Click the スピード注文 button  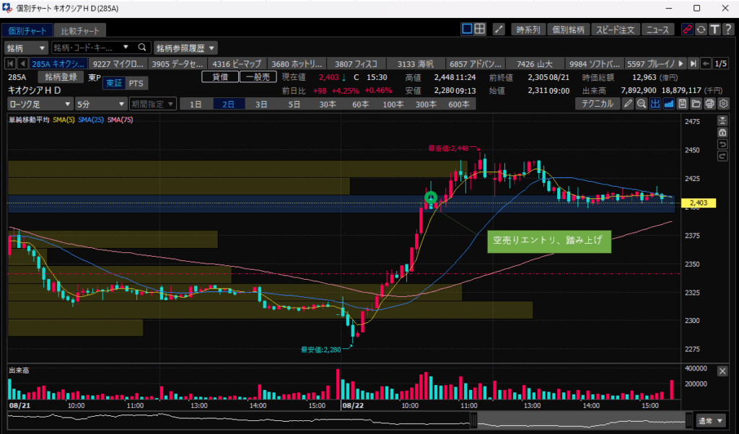coord(614,30)
